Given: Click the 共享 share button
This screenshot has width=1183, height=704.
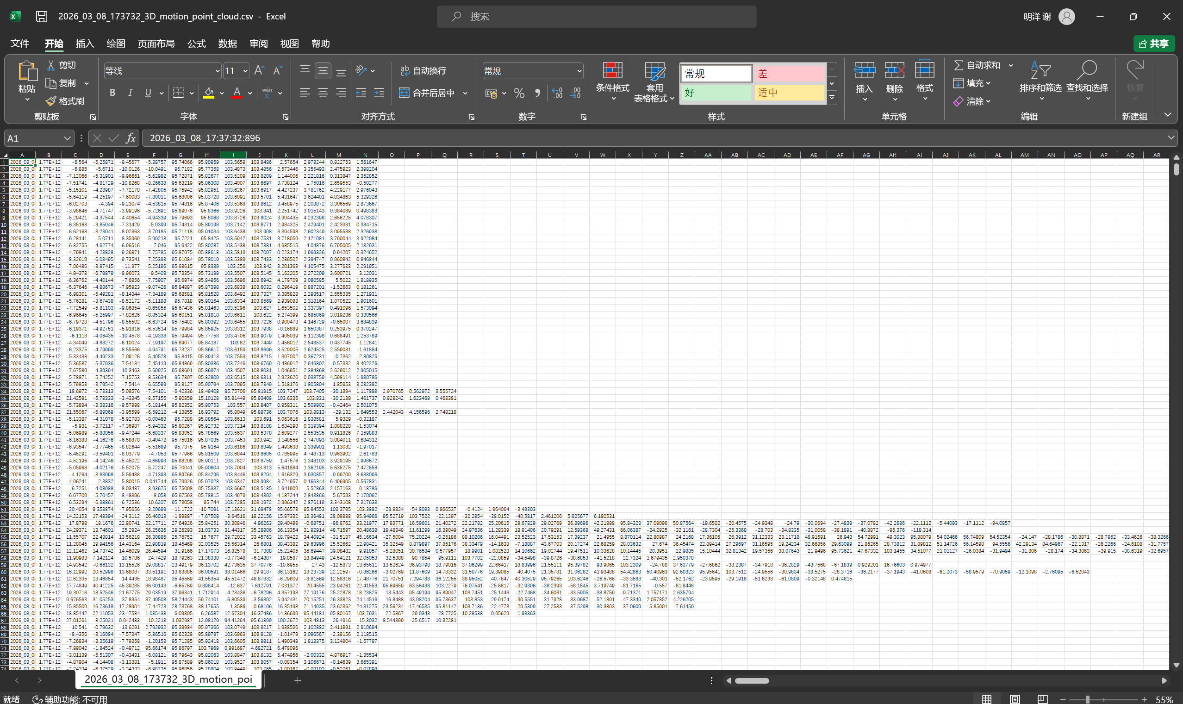Looking at the screenshot, I should tap(1153, 44).
